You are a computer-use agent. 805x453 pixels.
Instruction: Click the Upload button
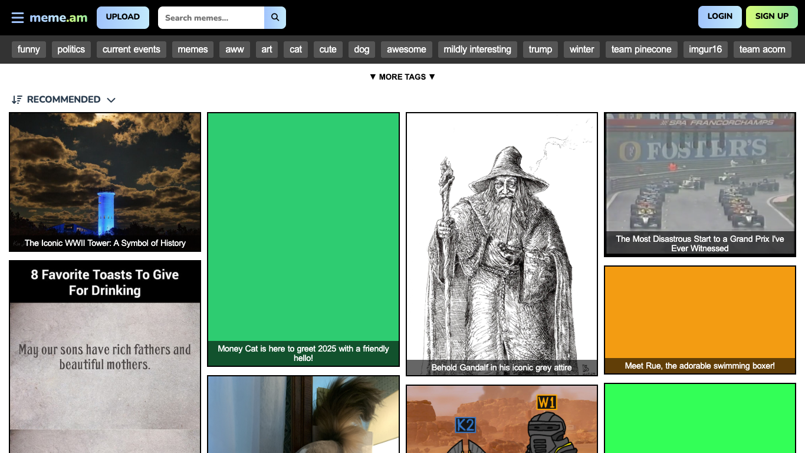coord(123,18)
